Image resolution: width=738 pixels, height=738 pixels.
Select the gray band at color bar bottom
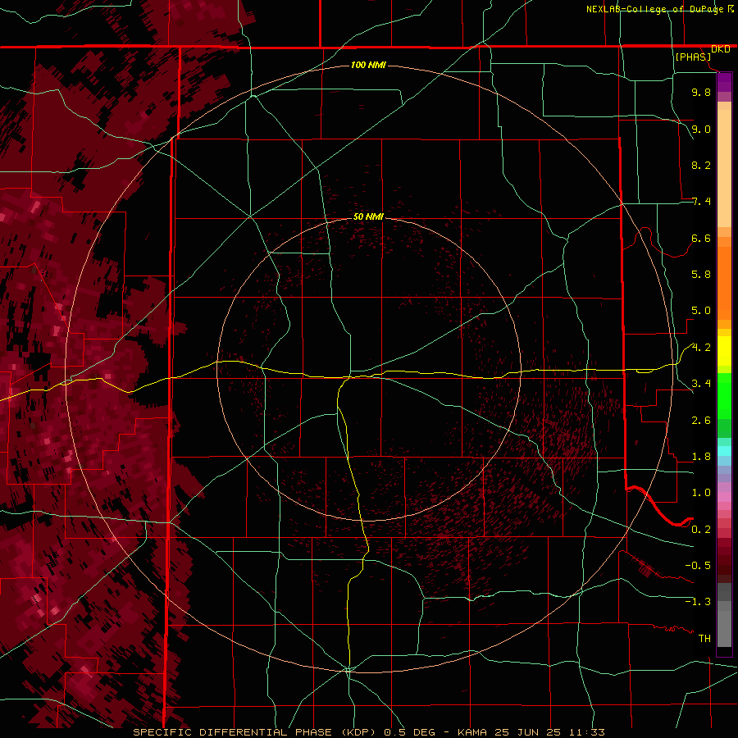tap(724, 628)
